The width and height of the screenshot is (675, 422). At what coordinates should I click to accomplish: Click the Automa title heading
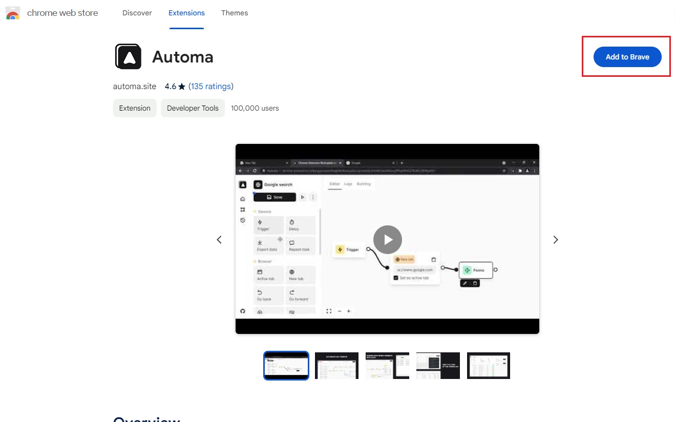click(x=183, y=57)
